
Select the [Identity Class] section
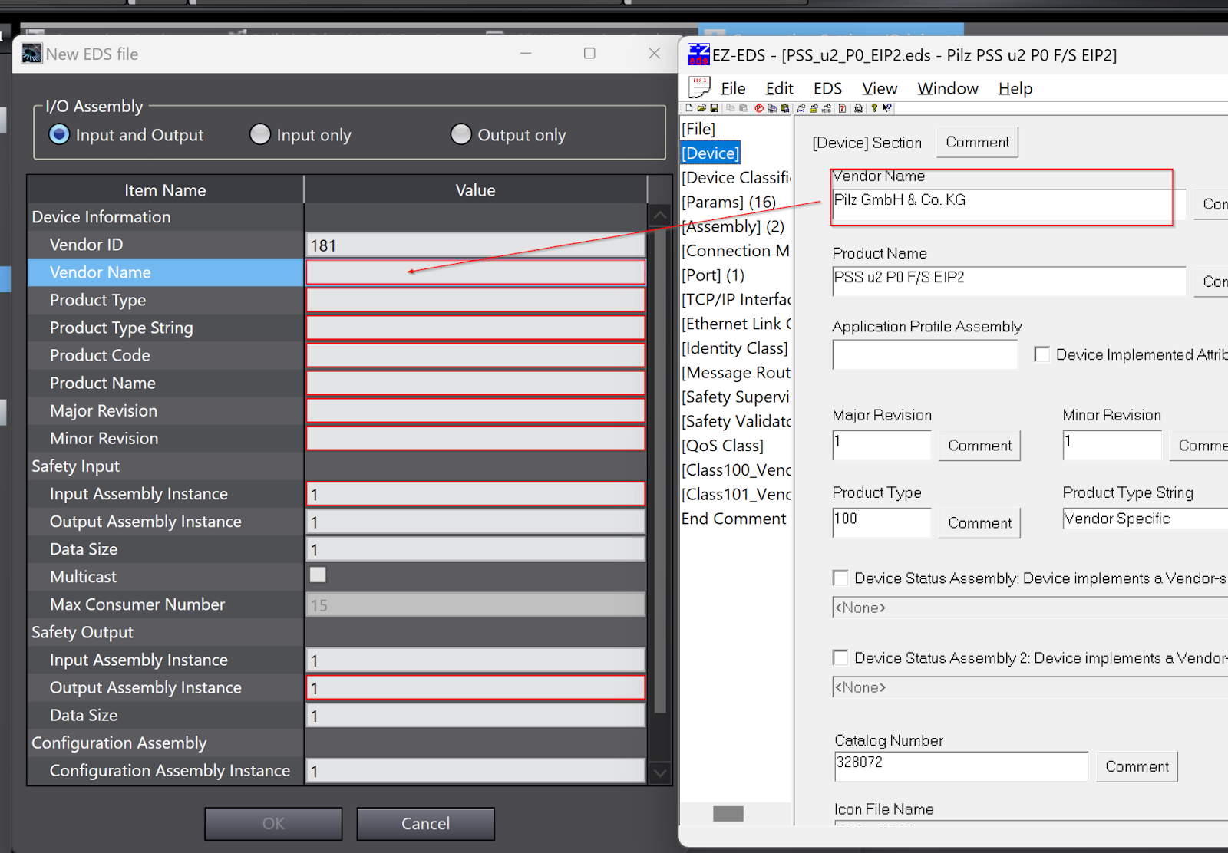pos(735,348)
